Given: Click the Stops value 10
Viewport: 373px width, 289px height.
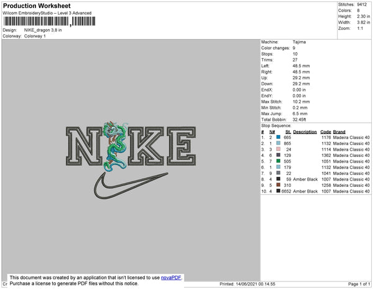Looking at the screenshot, I should [x=295, y=54].
